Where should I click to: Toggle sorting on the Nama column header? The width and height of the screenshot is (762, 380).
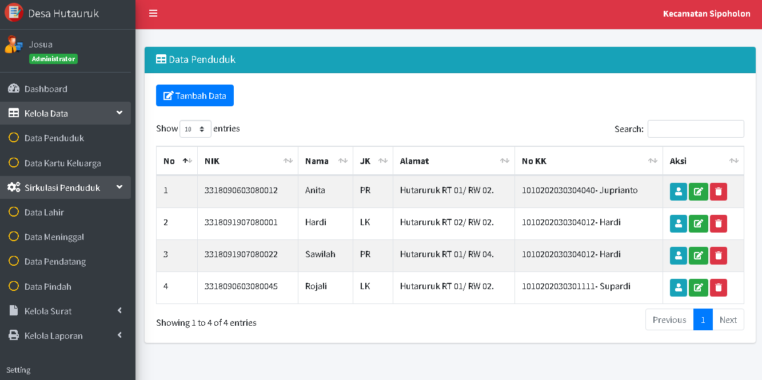point(325,161)
